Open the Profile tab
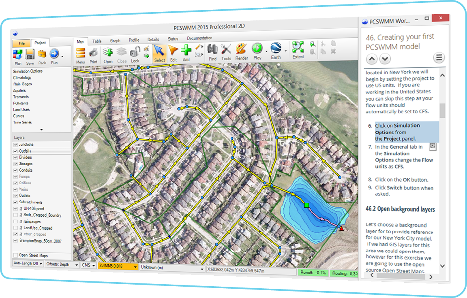The height and width of the screenshot is (298, 467). pyautogui.click(x=134, y=40)
